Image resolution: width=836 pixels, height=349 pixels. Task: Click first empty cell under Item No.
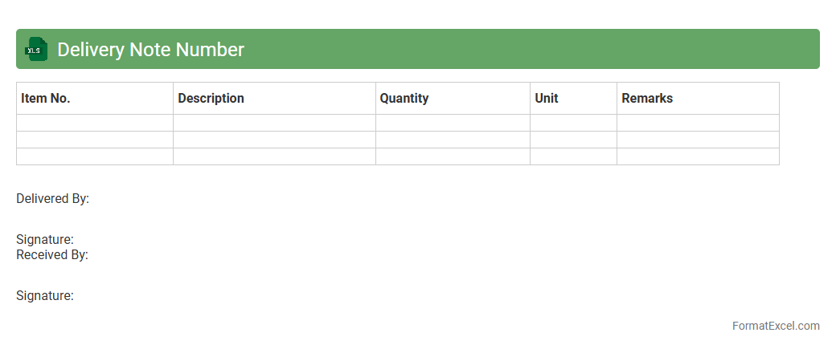(x=95, y=123)
